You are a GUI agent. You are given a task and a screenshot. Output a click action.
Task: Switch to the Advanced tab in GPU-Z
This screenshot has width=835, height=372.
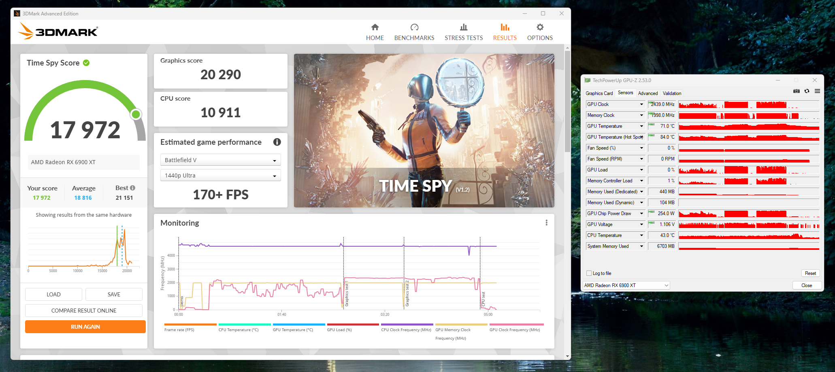648,93
